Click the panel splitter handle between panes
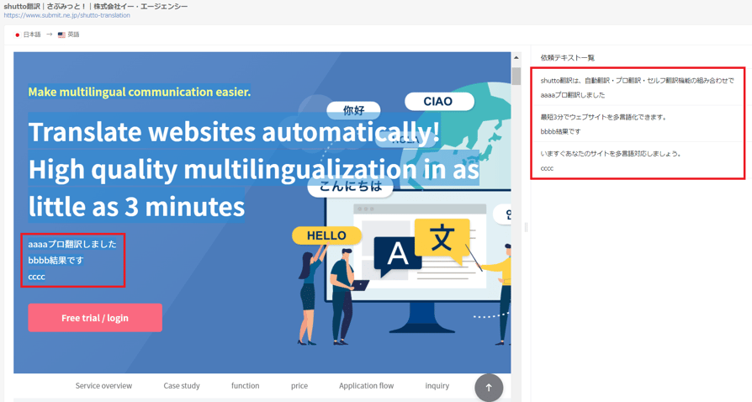 (526, 227)
